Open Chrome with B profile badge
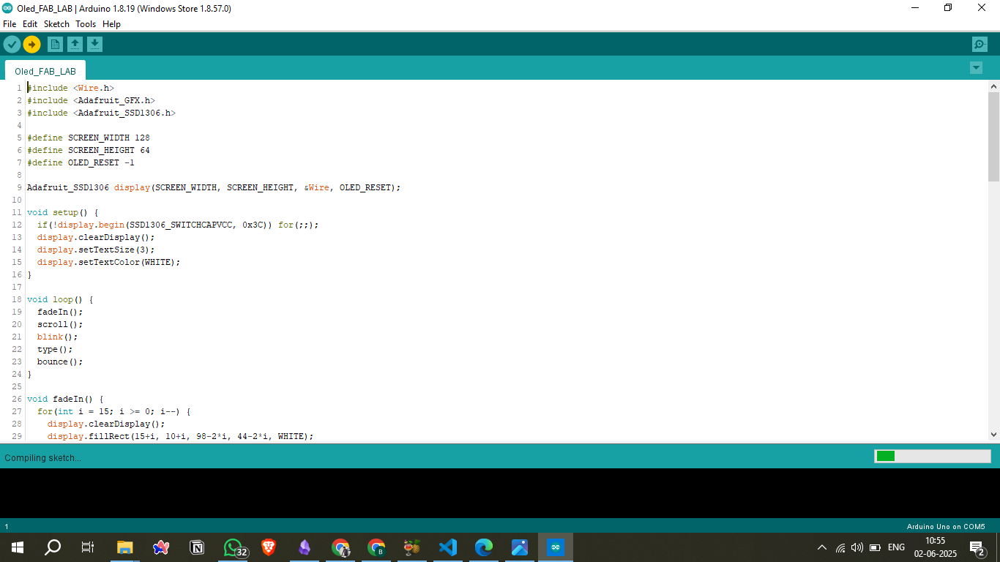 coord(376,547)
